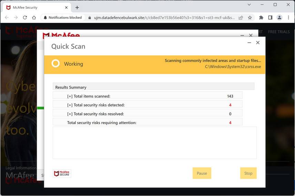
Task: Click the Quick Scan title
Action: click(68, 46)
